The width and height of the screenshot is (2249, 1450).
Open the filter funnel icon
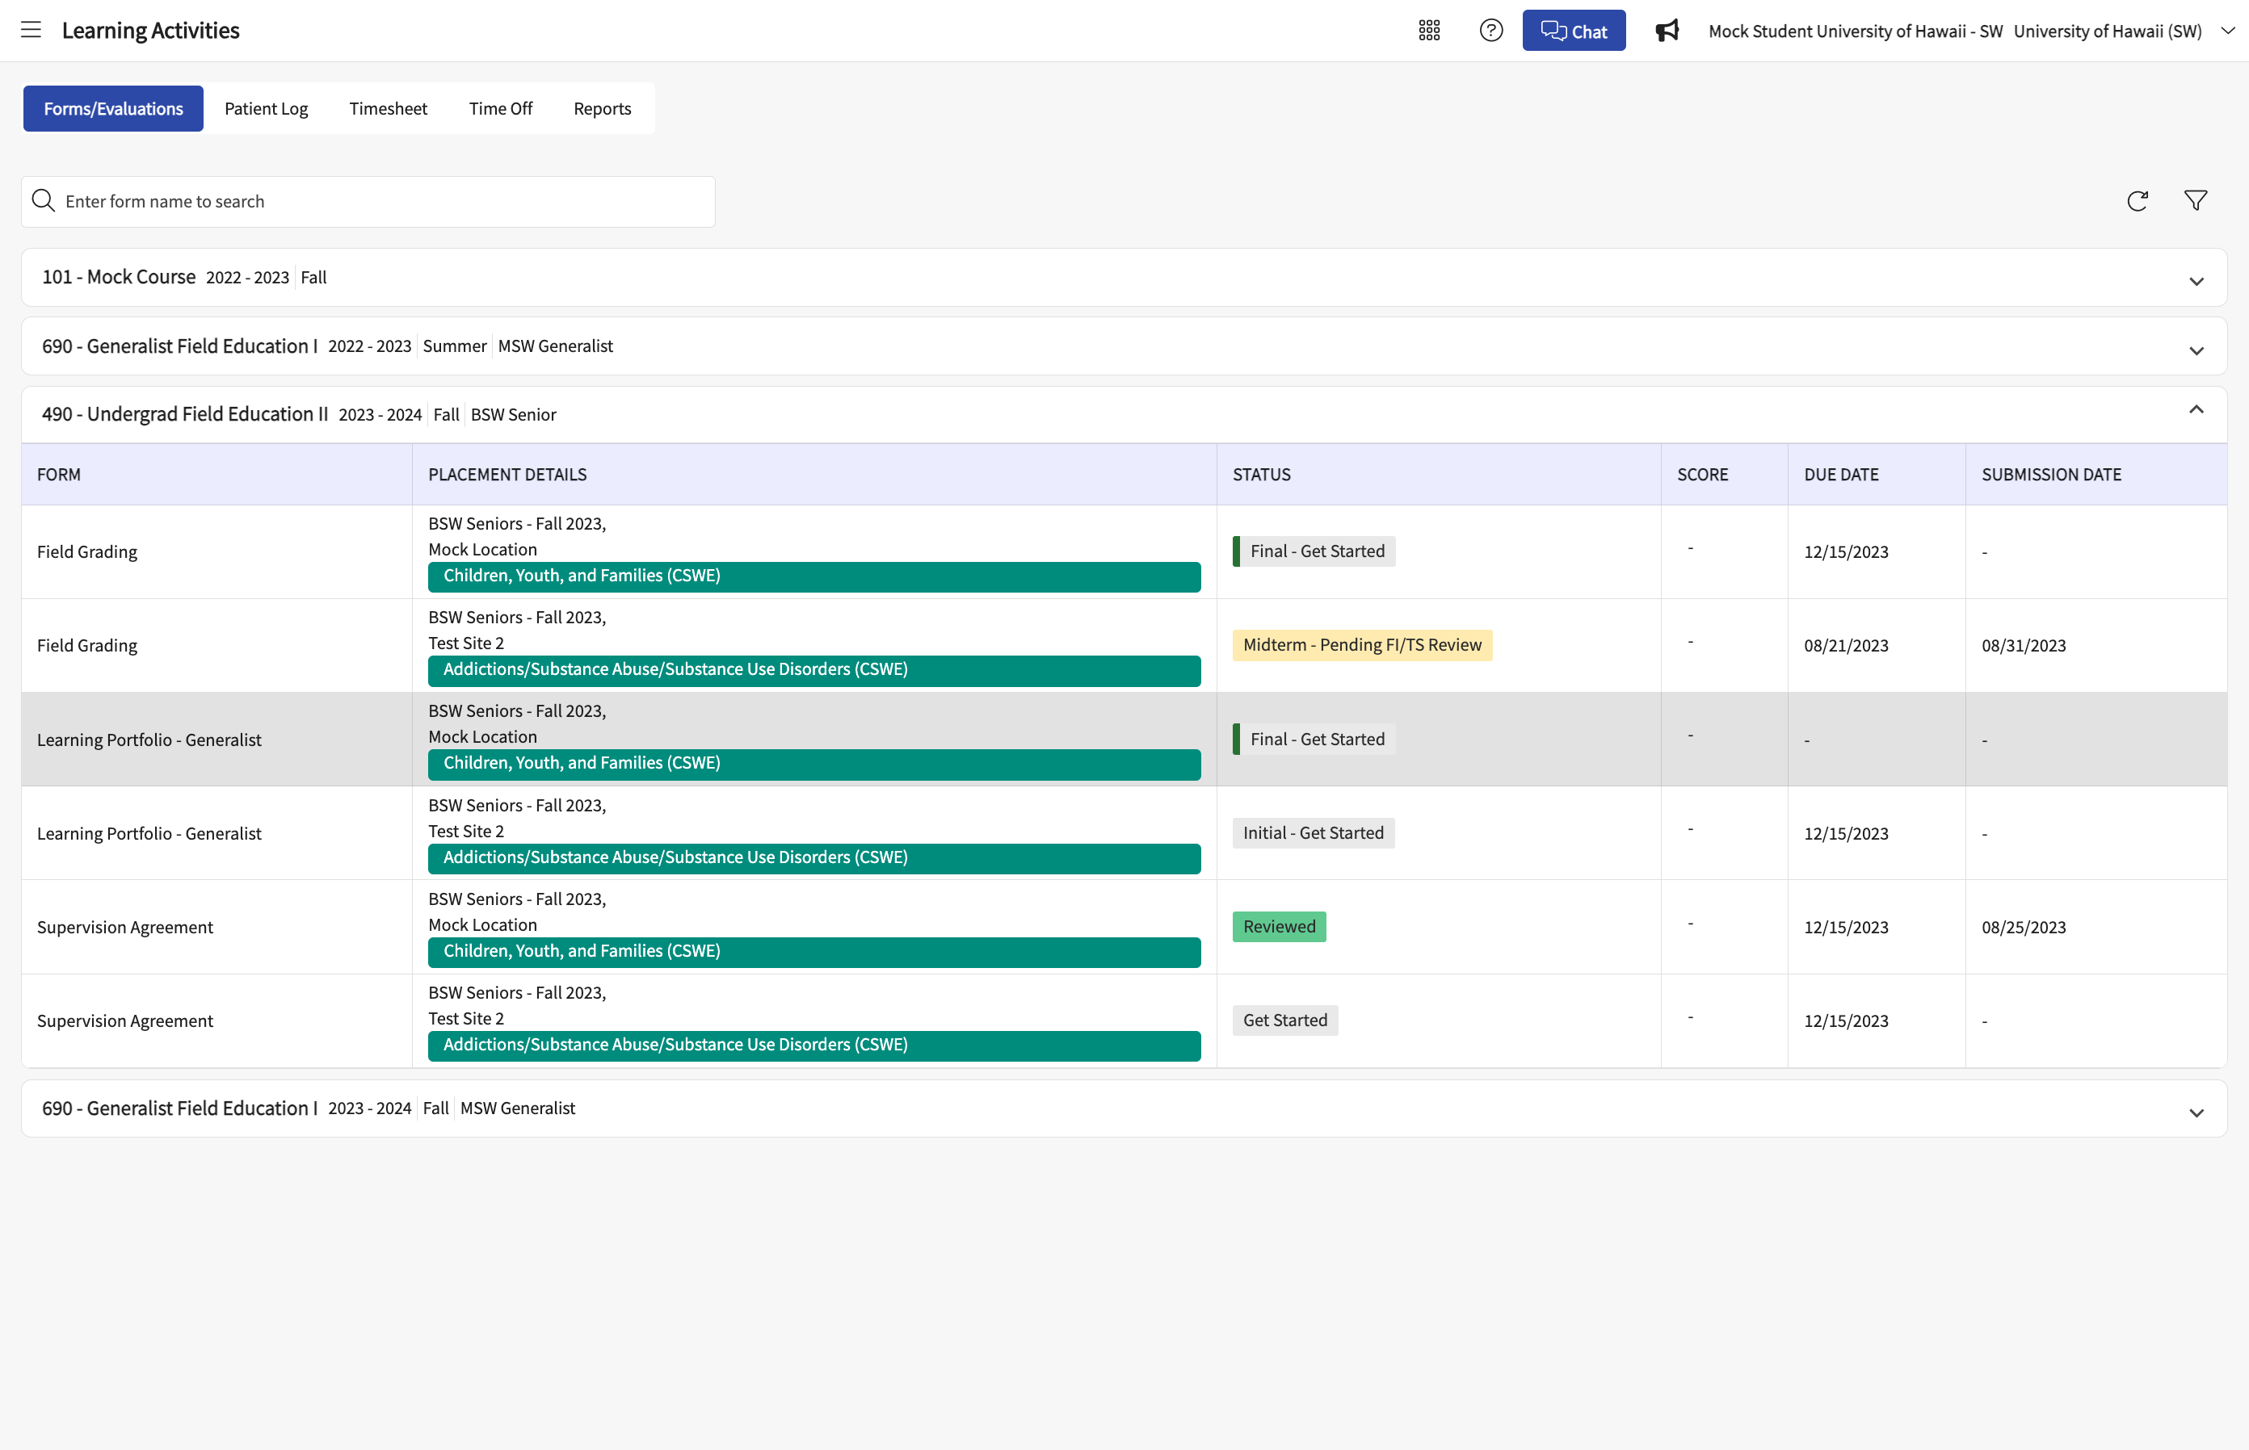coord(2196,200)
